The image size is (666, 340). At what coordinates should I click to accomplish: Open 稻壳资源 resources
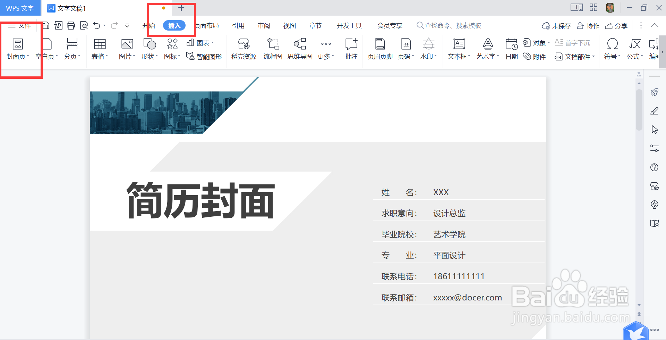pyautogui.click(x=244, y=49)
